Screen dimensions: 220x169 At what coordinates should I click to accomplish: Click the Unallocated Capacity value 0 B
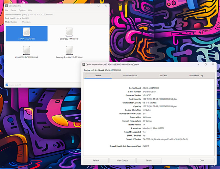149,103
